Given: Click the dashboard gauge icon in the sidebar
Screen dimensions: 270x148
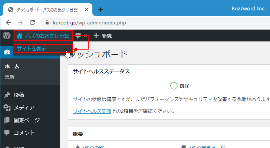Looking at the screenshot, I should (7, 52).
